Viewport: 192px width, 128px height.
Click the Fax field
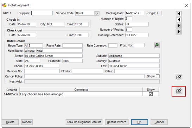tap(134, 66)
